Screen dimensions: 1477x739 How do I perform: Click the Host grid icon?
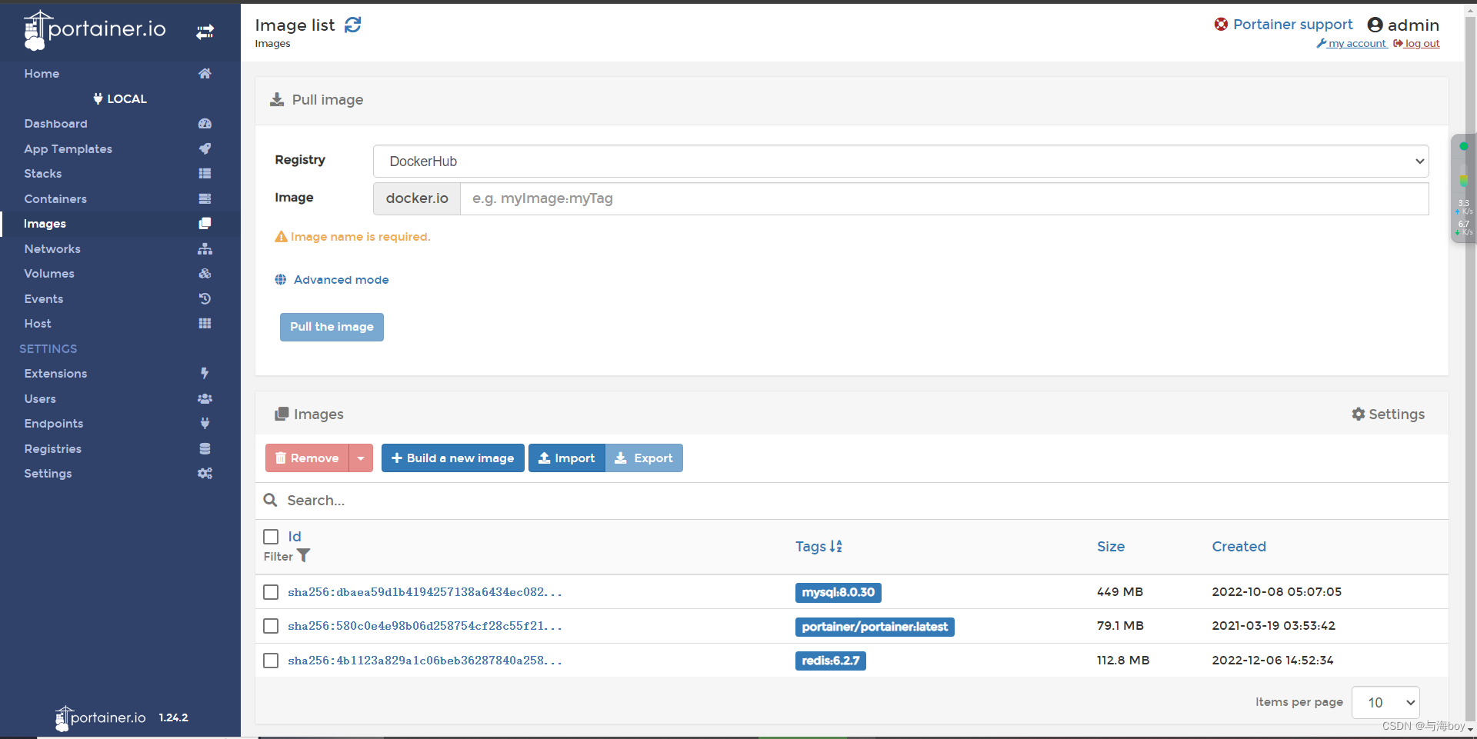(205, 324)
